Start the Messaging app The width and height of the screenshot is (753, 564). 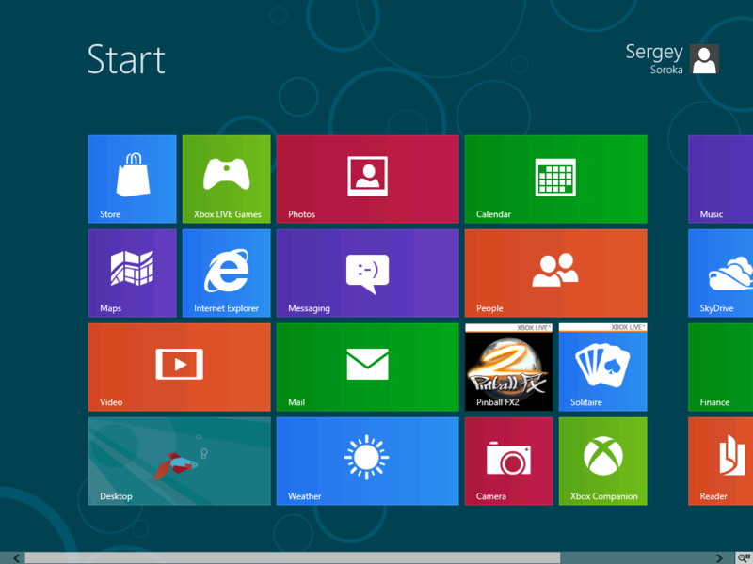[367, 273]
